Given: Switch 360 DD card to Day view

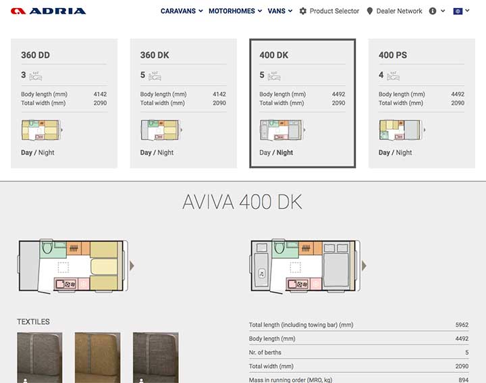Looking at the screenshot, I should (x=26, y=153).
